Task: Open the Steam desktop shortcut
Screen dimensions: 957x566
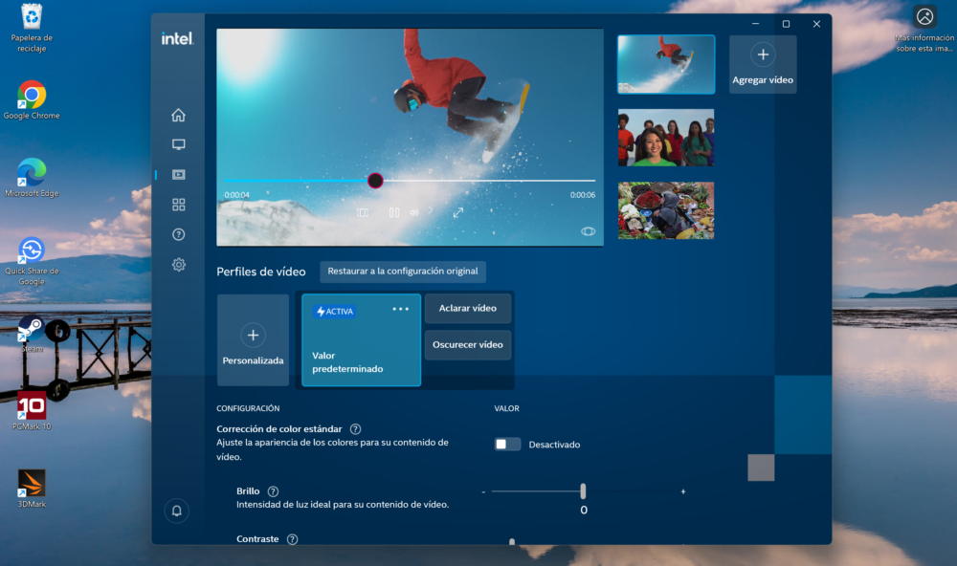Action: [x=32, y=334]
